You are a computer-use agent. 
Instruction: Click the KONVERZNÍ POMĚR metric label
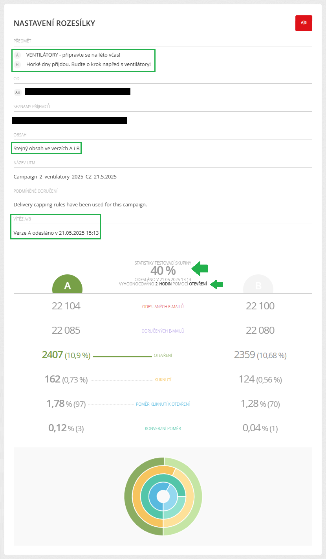163,428
